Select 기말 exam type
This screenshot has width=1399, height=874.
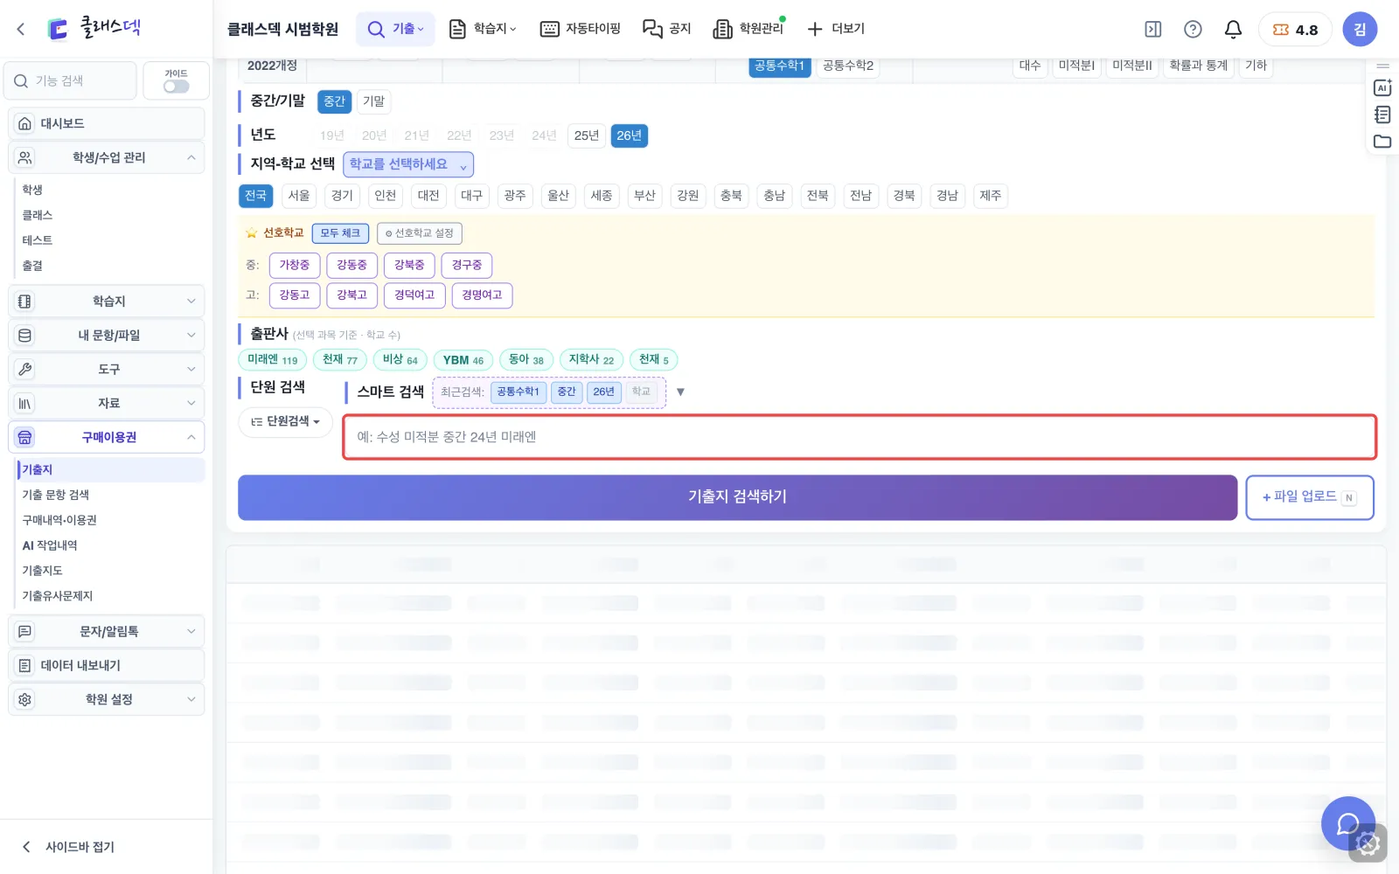(374, 101)
